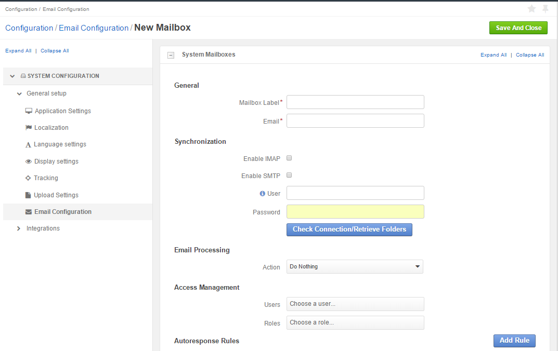Viewport: 558px width, 351px height.
Task: Enable the SMTP checkbox
Action: (x=289, y=175)
